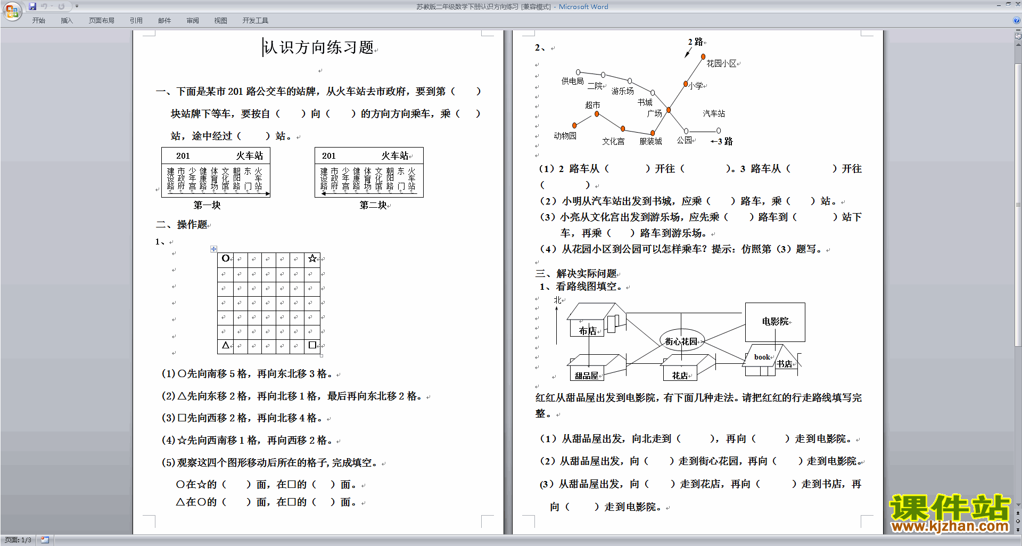Click the 供电局 stop label on bus map
Image resolution: width=1022 pixels, height=546 pixels.
[572, 81]
